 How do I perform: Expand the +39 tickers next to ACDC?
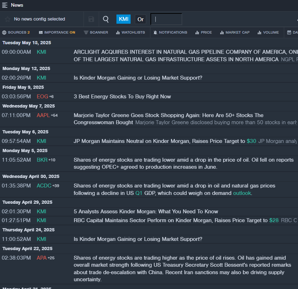56,186
